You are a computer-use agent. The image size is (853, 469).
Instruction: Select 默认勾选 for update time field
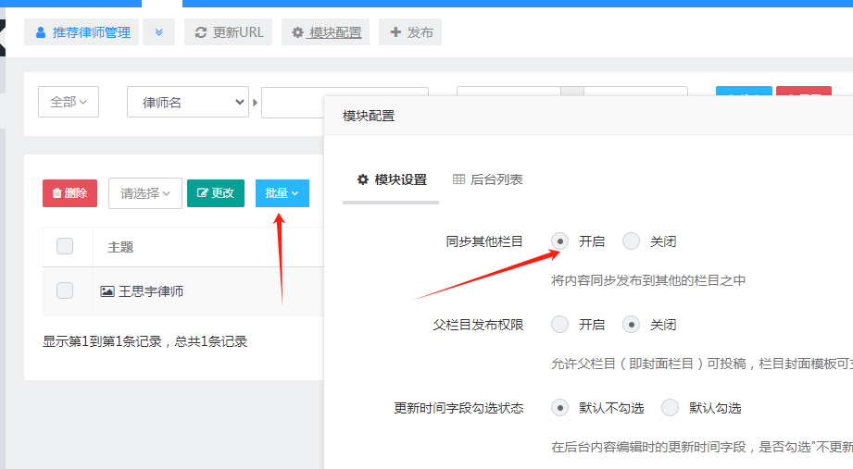(x=670, y=408)
